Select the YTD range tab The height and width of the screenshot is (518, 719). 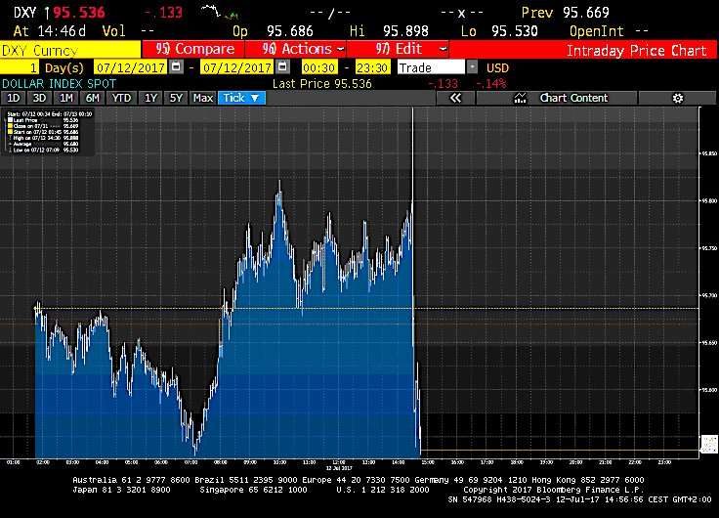coord(121,98)
